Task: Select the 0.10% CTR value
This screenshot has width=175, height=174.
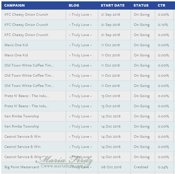Action: click(163, 25)
